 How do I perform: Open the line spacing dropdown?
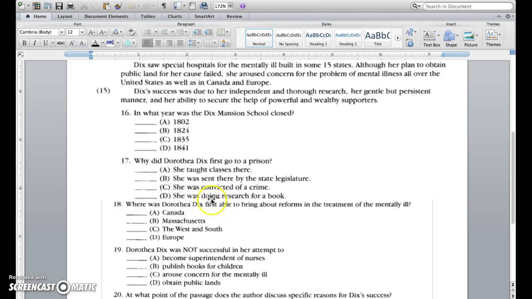click(194, 43)
